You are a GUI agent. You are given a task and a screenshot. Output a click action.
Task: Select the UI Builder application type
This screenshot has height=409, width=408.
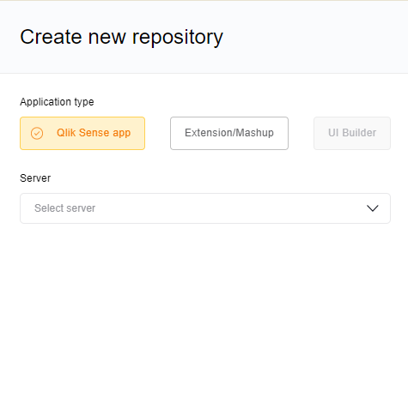pos(352,133)
